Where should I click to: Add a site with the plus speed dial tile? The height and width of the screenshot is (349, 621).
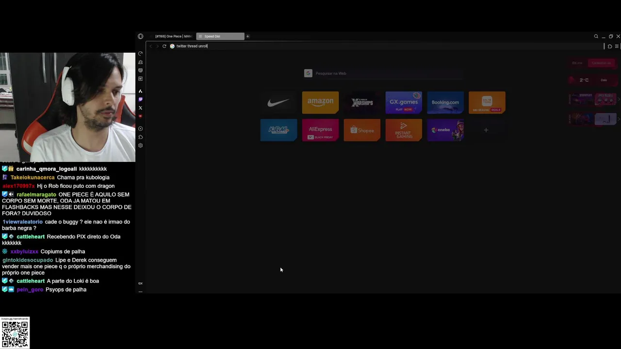(486, 130)
